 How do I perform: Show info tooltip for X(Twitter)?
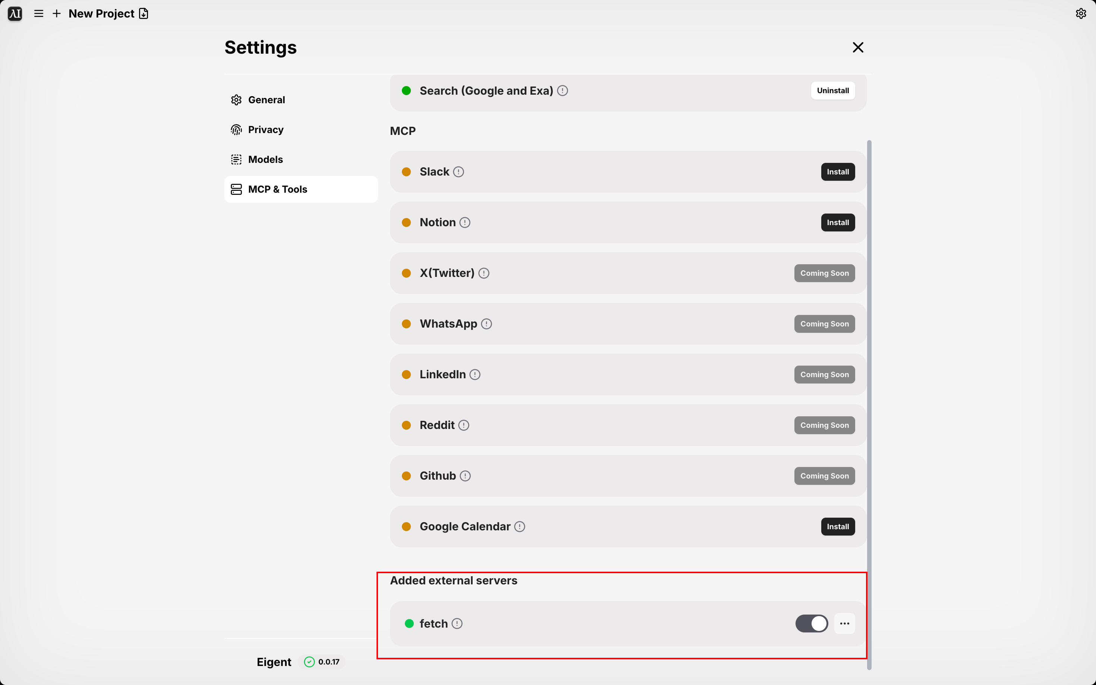pyautogui.click(x=484, y=273)
